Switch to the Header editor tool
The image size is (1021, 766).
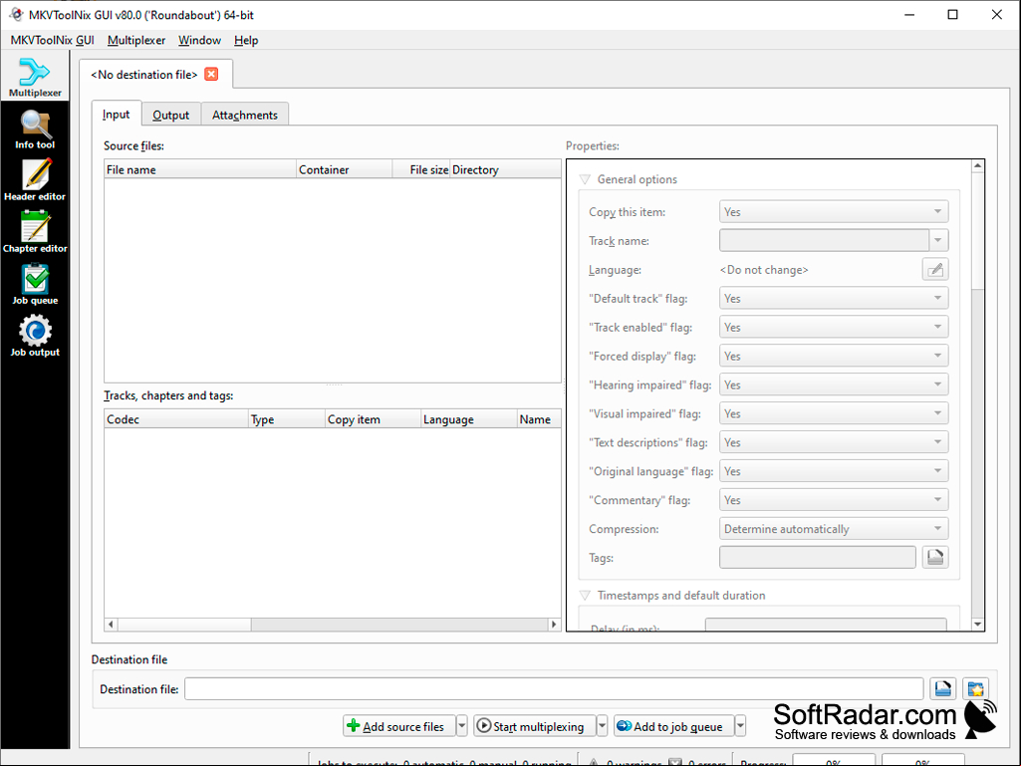click(35, 181)
